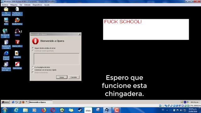Open the Turtle bay file icon
Image resolution: width=201 pixels, height=113 pixels.
17,11
